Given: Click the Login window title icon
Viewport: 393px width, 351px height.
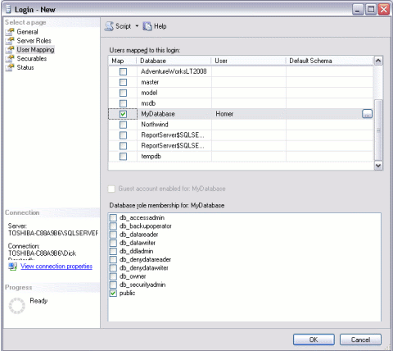Looking at the screenshot, I should click(8, 10).
